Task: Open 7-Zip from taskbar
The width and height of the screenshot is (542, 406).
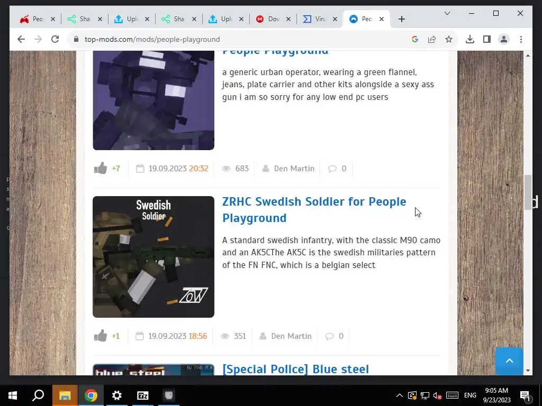Action: click(143, 395)
